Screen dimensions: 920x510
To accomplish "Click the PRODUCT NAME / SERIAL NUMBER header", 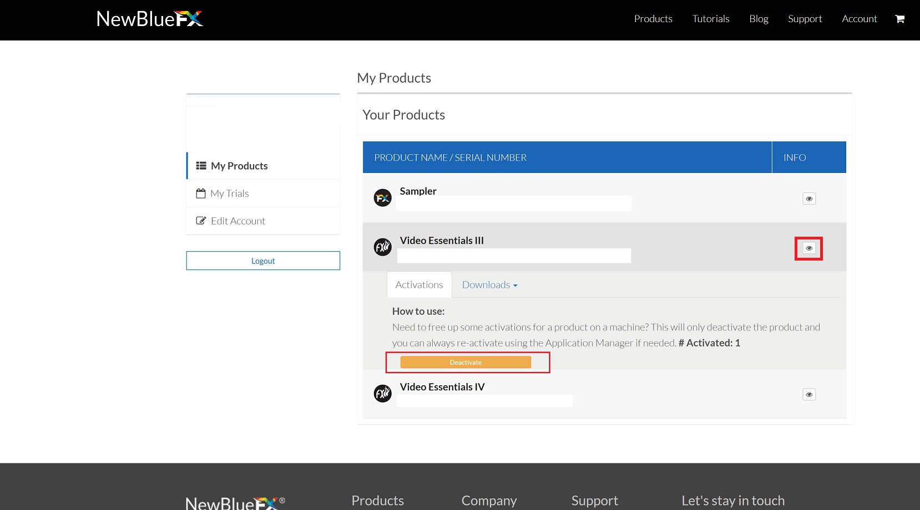I will pos(450,157).
